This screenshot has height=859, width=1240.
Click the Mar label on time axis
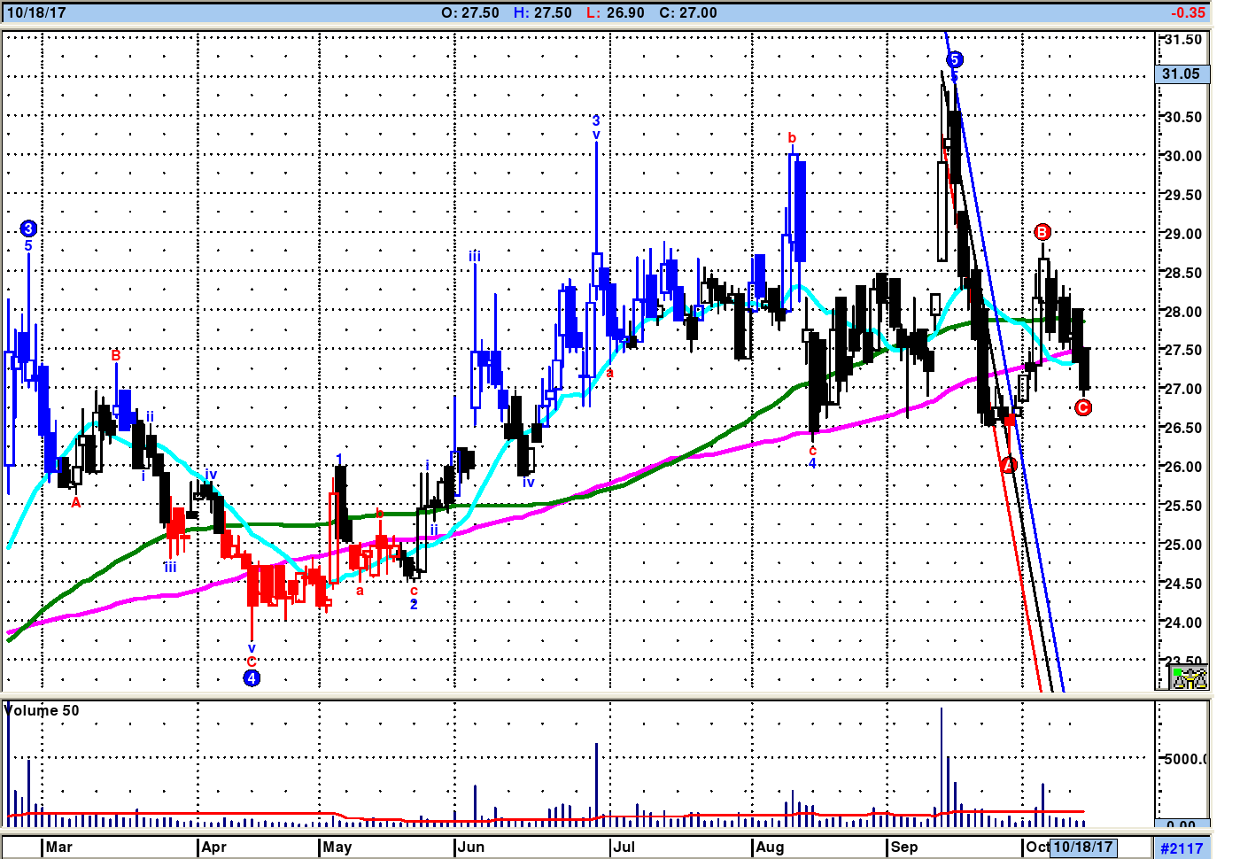coord(59,847)
